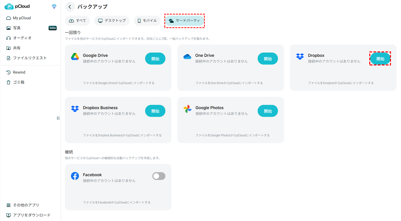Image resolution: width=401 pixels, height=221 pixels.
Task: Go back using the back arrow
Action: [x=70, y=7]
